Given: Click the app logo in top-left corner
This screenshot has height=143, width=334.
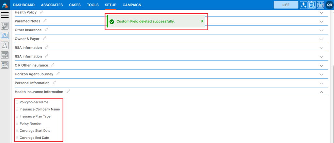Looking at the screenshot, I should 5,5.
